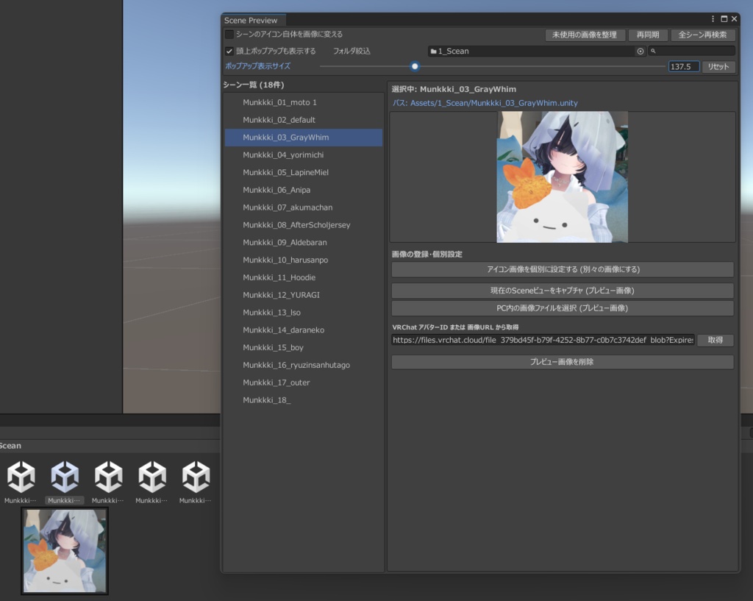
Task: Click the object picker circle beside 1_Scean
Action: pyautogui.click(x=640, y=51)
